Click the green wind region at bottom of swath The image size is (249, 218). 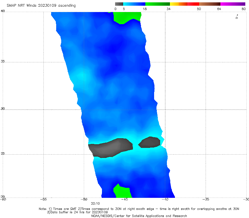pyautogui.click(x=122, y=191)
